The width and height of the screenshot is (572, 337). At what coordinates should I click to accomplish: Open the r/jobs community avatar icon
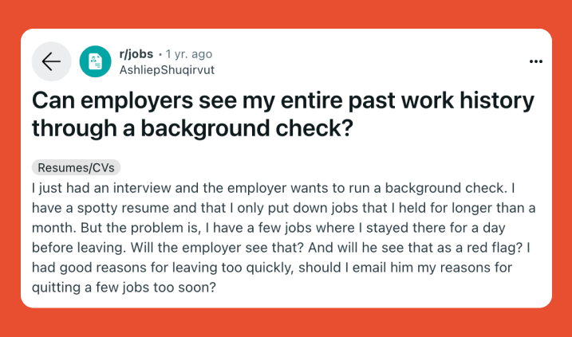[x=95, y=61]
